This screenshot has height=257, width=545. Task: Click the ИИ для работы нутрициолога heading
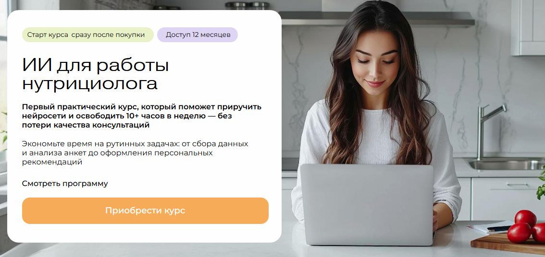coord(96,75)
